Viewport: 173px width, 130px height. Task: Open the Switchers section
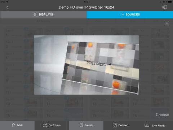tap(52, 125)
